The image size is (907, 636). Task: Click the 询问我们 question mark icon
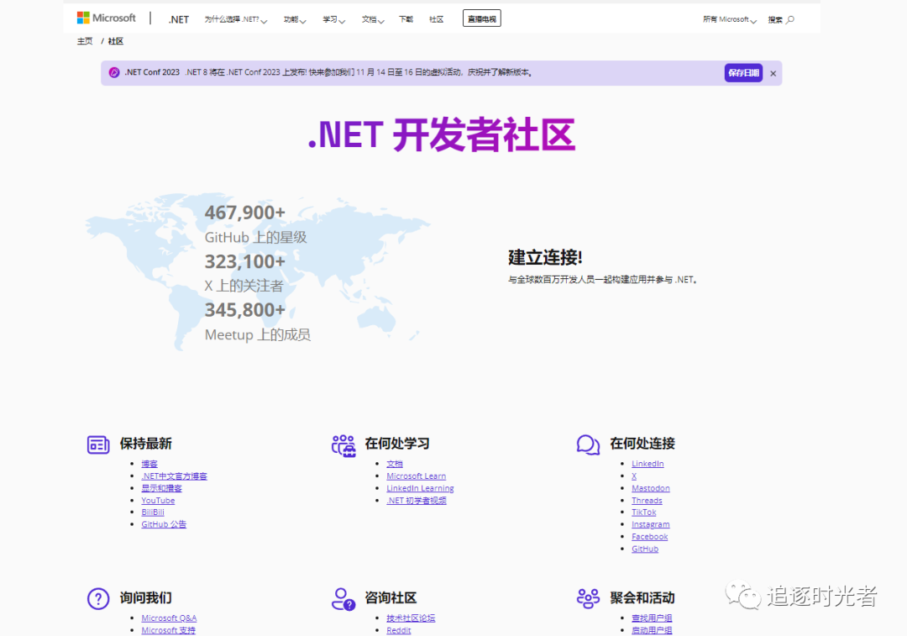point(98,598)
